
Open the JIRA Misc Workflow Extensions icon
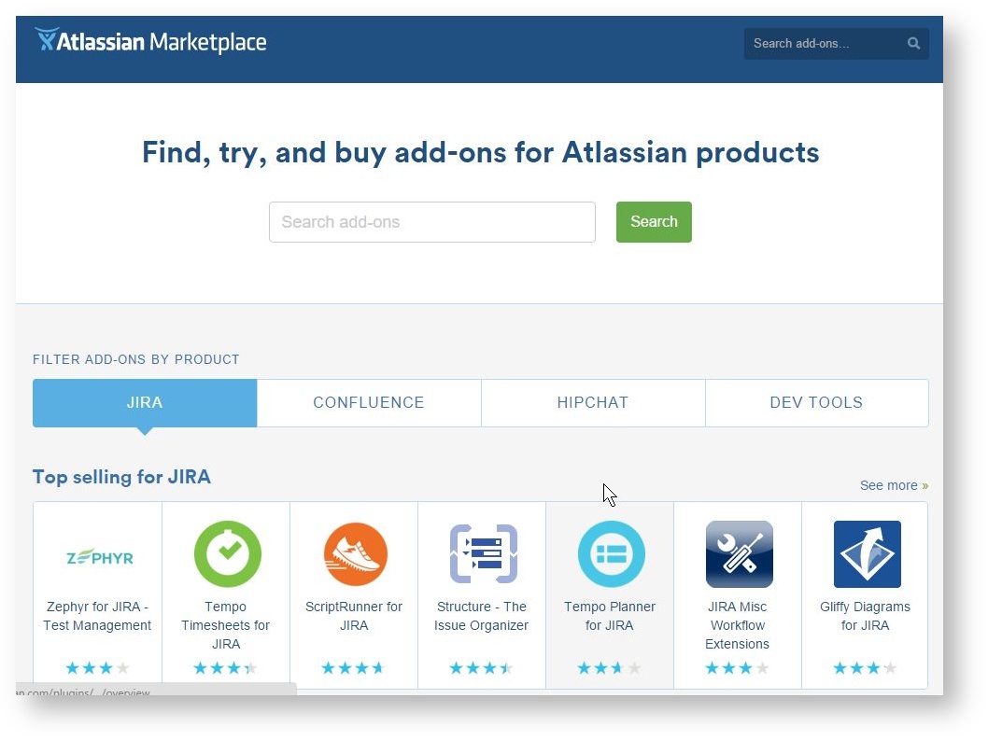[x=739, y=554]
